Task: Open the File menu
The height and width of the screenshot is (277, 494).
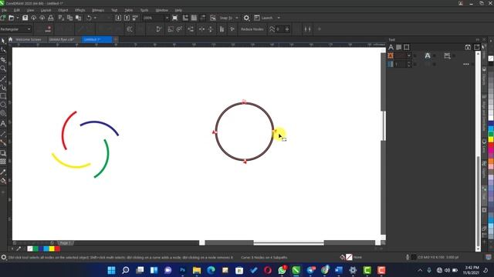Action: tap(4, 10)
